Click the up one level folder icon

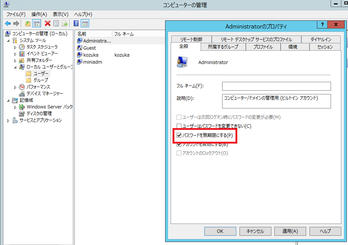(28, 24)
